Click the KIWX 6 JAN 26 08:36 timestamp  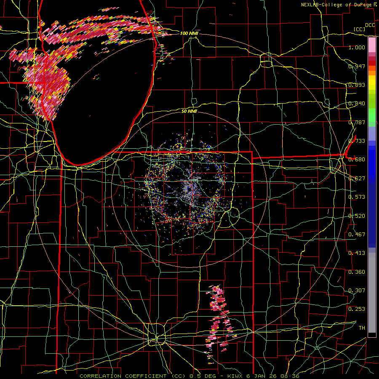pyautogui.click(x=264, y=376)
